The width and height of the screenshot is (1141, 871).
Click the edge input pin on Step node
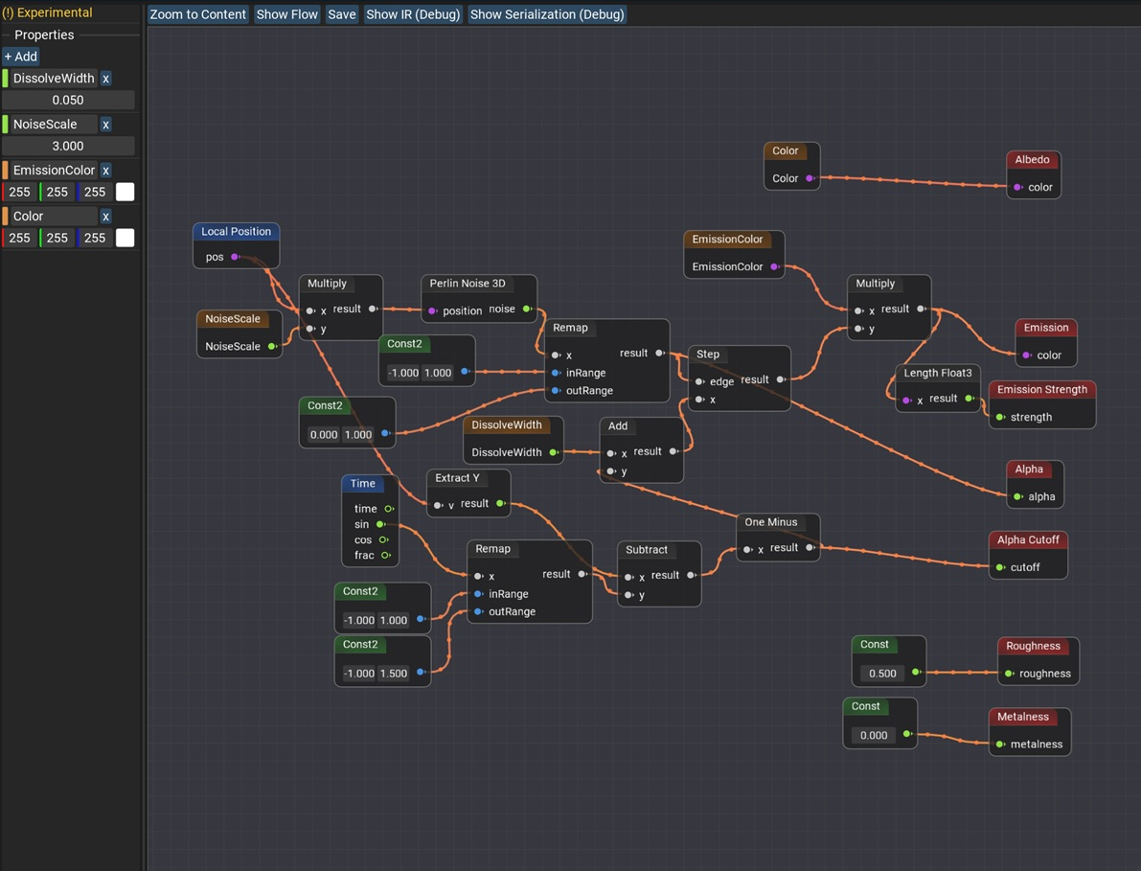[699, 381]
